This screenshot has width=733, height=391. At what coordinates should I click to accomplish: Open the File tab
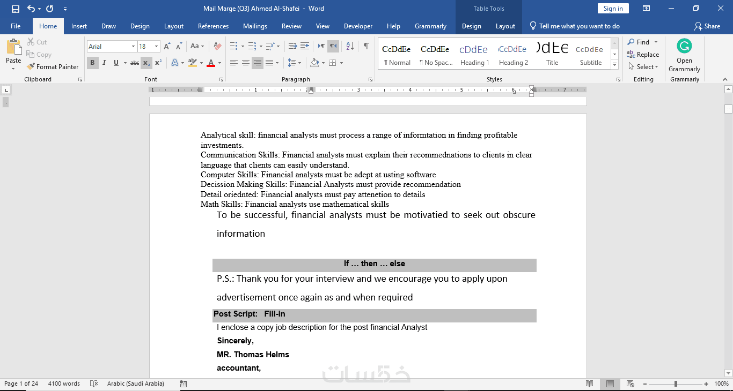(x=16, y=26)
